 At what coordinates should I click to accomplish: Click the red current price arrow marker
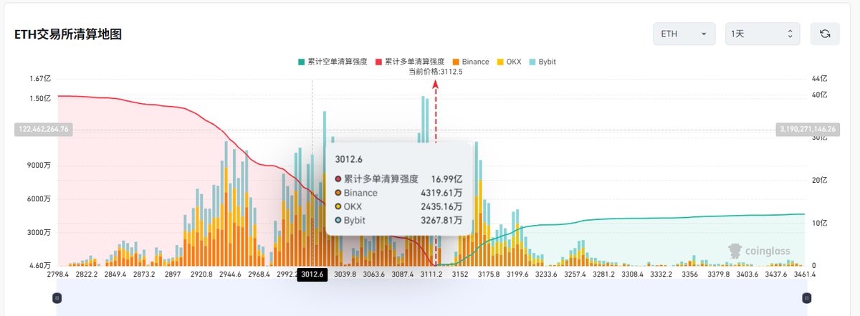(436, 84)
